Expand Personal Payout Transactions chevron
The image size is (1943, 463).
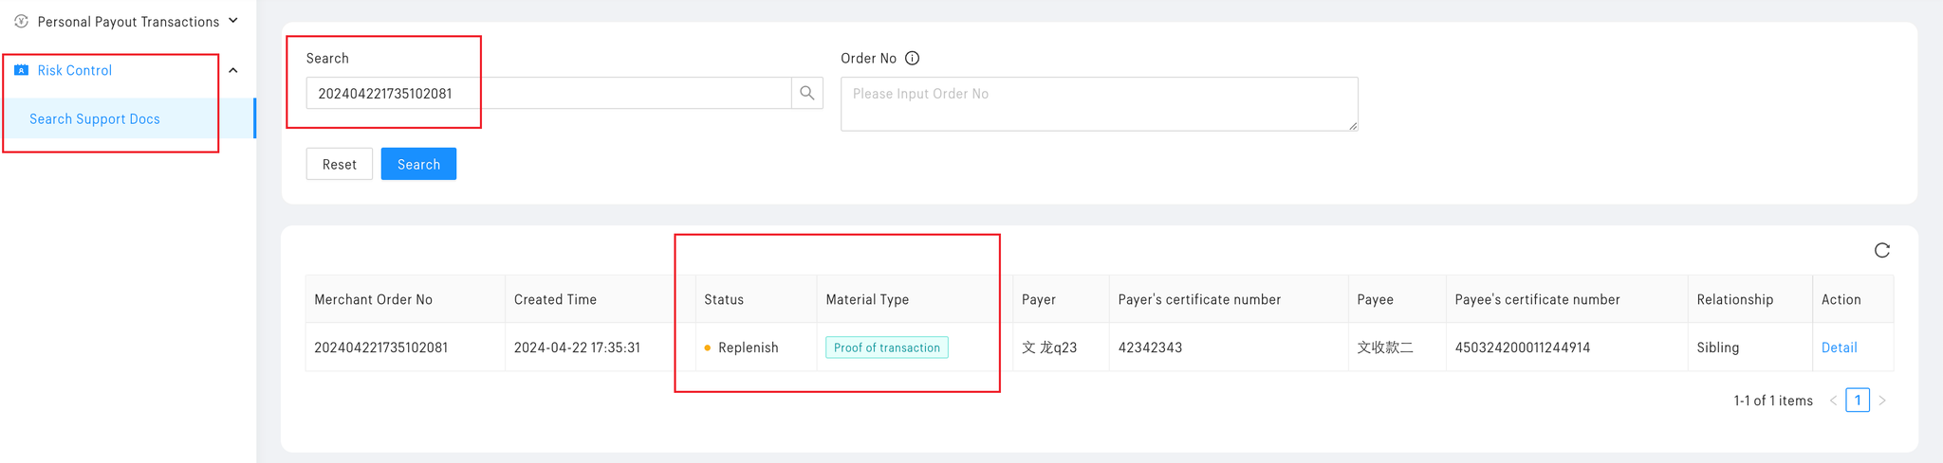click(x=233, y=21)
